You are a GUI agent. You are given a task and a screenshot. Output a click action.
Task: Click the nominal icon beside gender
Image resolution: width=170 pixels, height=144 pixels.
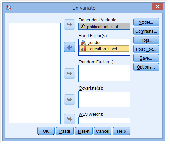click(x=83, y=43)
